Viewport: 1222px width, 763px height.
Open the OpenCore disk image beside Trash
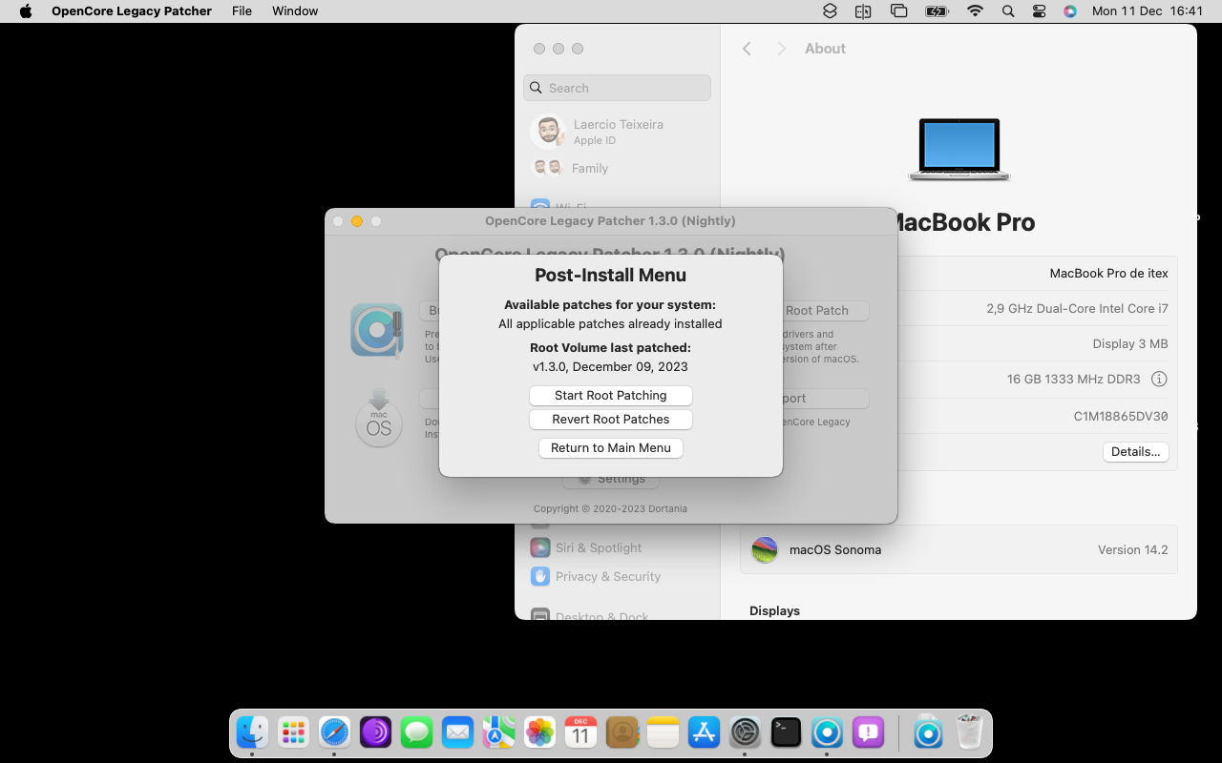tap(928, 732)
